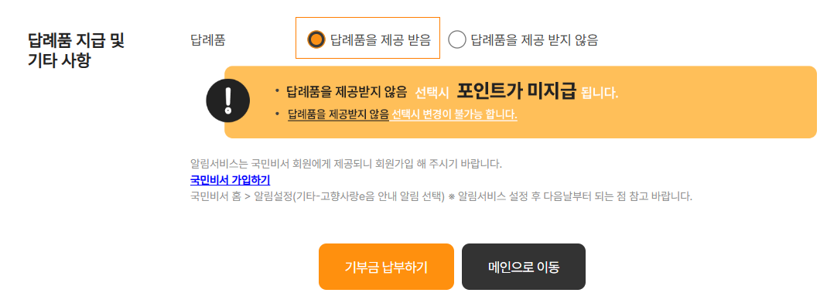Click the first bullet's 답례품을 제공받지 않음 text

click(x=347, y=93)
